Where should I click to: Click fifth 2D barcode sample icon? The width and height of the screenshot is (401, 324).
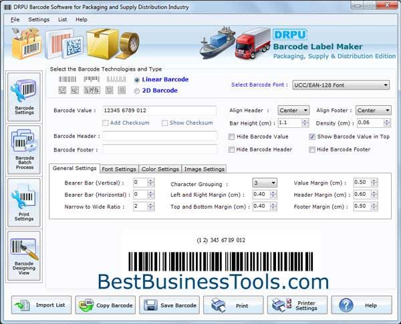point(122,90)
